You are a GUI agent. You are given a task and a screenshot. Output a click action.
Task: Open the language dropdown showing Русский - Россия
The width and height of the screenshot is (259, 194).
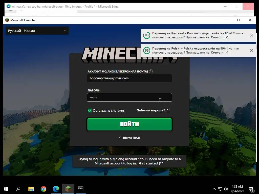click(37, 31)
